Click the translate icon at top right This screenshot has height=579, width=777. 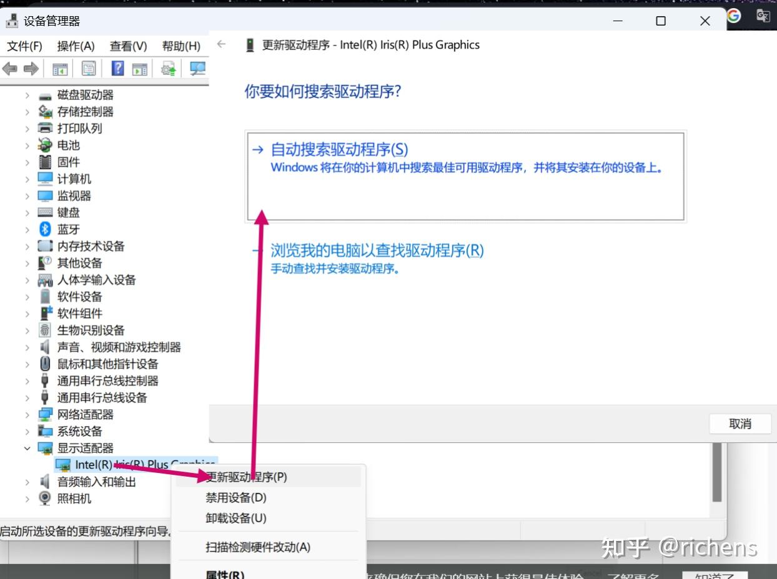click(763, 16)
